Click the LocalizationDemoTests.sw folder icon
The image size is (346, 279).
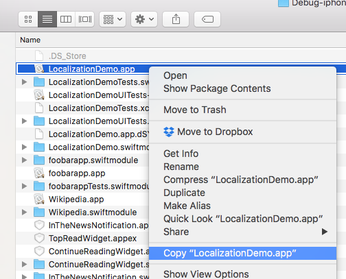click(39, 82)
